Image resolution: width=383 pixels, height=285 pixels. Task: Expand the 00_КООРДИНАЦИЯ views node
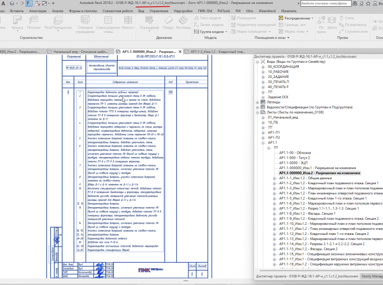coord(263,67)
